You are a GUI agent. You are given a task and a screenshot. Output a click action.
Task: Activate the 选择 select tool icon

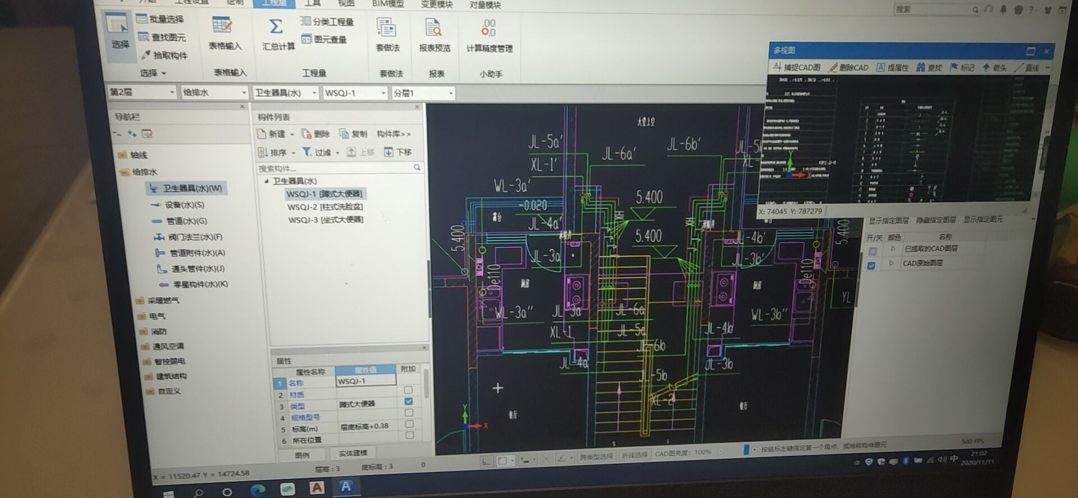click(x=118, y=31)
